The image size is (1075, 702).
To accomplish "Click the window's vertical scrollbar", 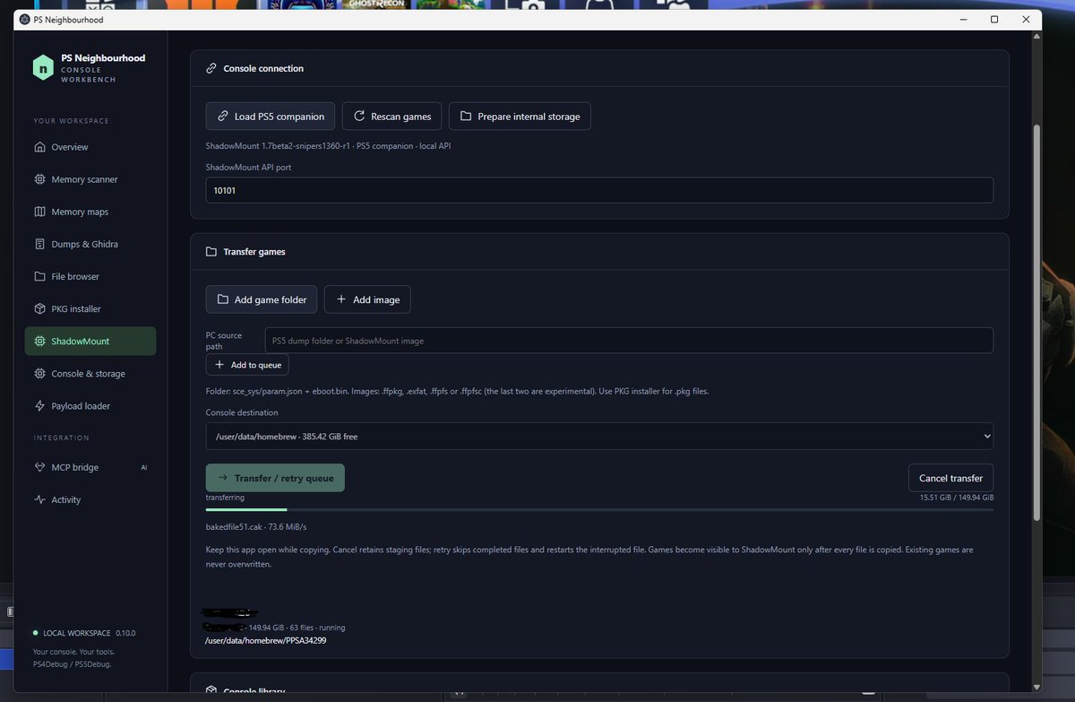I will click(1037, 323).
